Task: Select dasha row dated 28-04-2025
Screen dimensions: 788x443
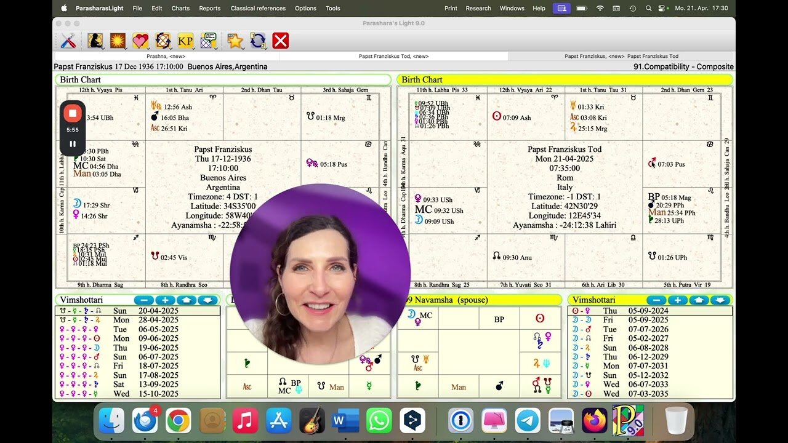Action: 138,320
